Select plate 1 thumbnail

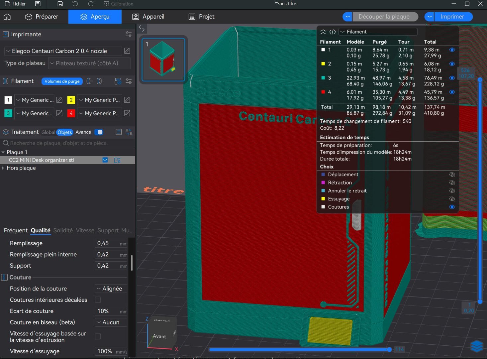point(163,60)
